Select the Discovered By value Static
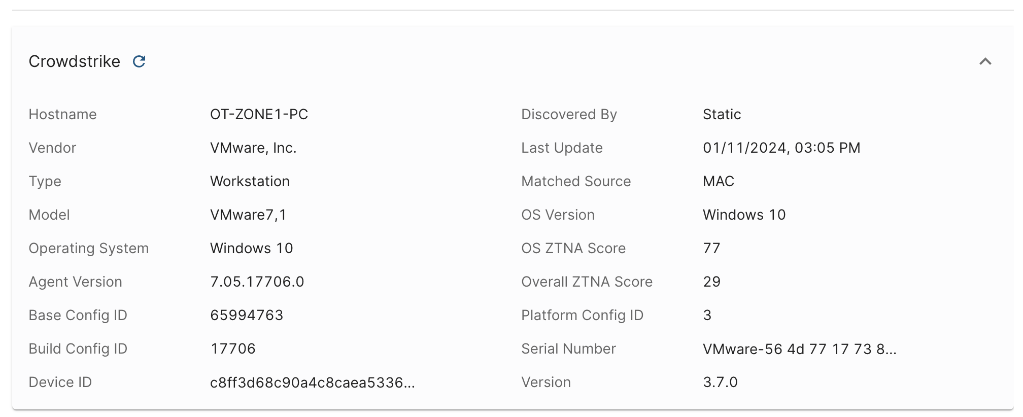 point(722,115)
